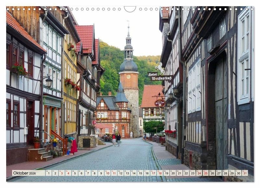The image size is (260, 188).
Task: Choose date 5 in the calendar row
Action: click(x=75, y=173)
